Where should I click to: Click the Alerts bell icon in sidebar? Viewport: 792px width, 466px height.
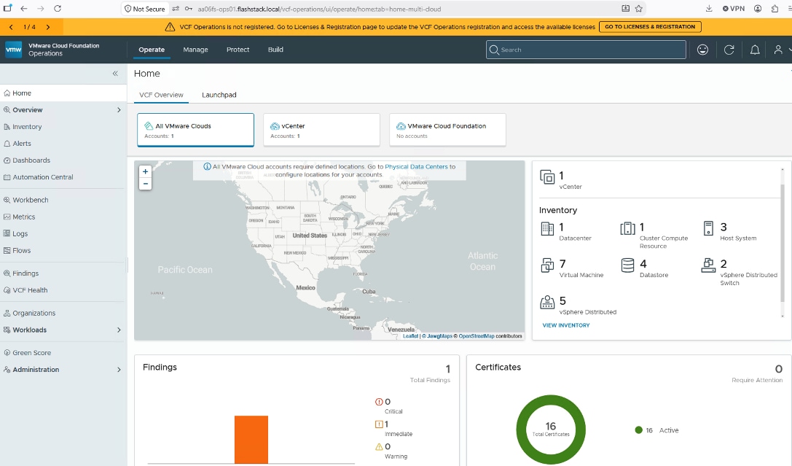[x=7, y=144]
